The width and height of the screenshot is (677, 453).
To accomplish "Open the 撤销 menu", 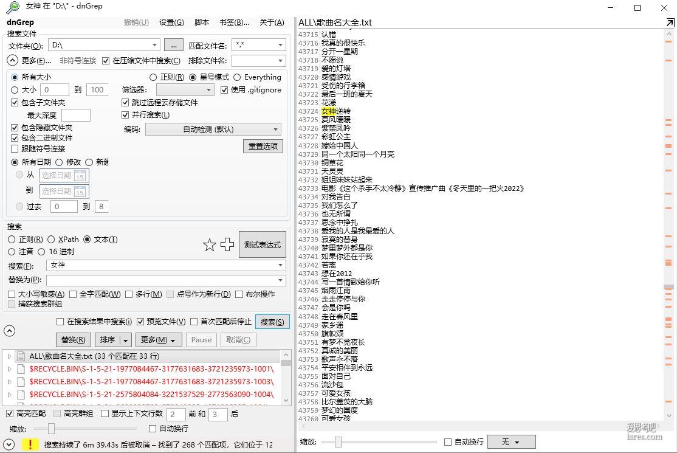I will (136, 22).
